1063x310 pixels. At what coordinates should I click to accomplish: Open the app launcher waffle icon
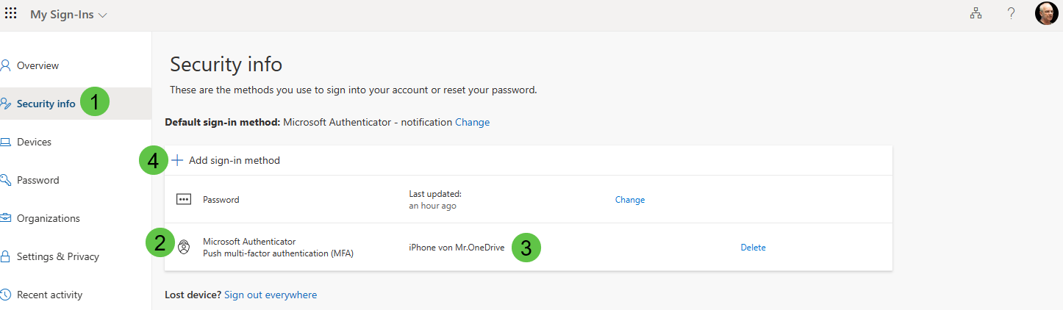11,14
